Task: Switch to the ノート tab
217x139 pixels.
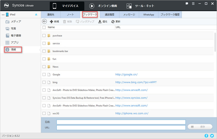Action: tap(70, 15)
